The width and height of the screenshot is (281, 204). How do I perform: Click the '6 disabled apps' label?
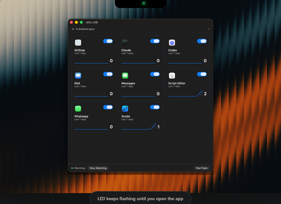pos(85,29)
